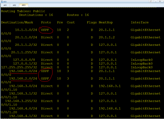Click the NextHop column header
164x119 pixels.
pyautogui.click(x=106, y=22)
